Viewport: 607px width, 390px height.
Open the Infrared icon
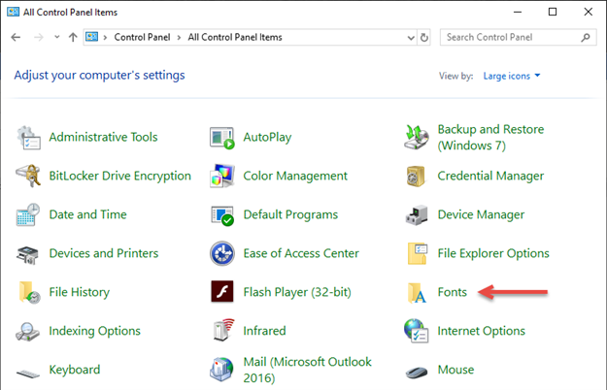(x=223, y=330)
